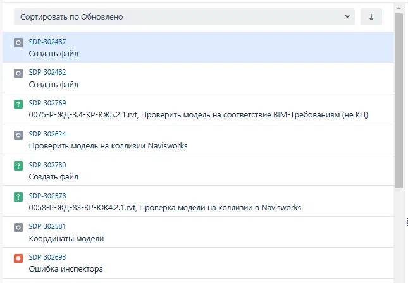Open the 'Сортировать по Обновлено' dropdown
Image resolution: width=408 pixels, height=283 pixels.
pos(184,17)
